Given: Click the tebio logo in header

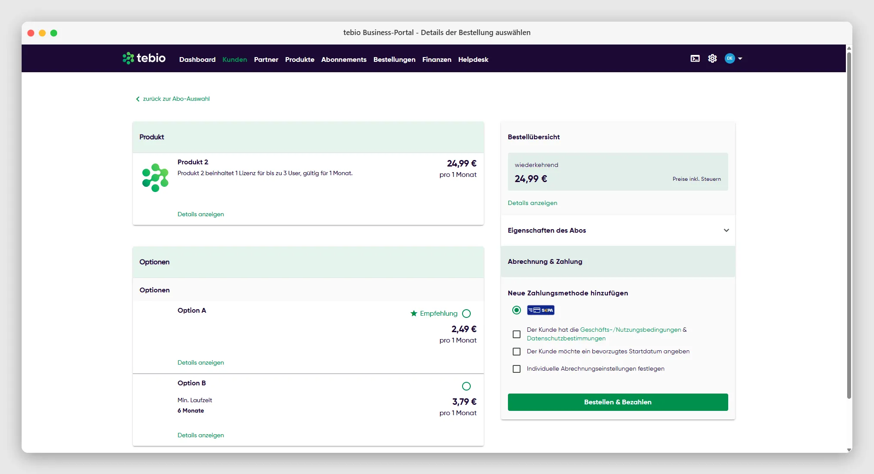Looking at the screenshot, I should (x=144, y=58).
